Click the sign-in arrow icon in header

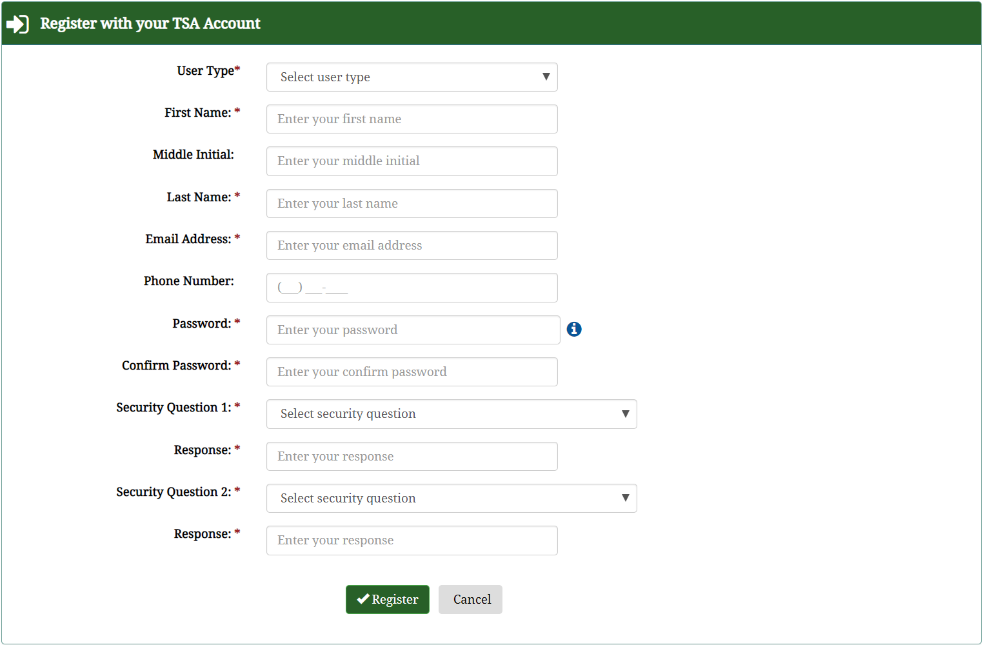pyautogui.click(x=17, y=24)
